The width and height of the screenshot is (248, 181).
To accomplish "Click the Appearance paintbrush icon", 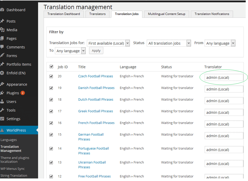I will click(x=2, y=85).
